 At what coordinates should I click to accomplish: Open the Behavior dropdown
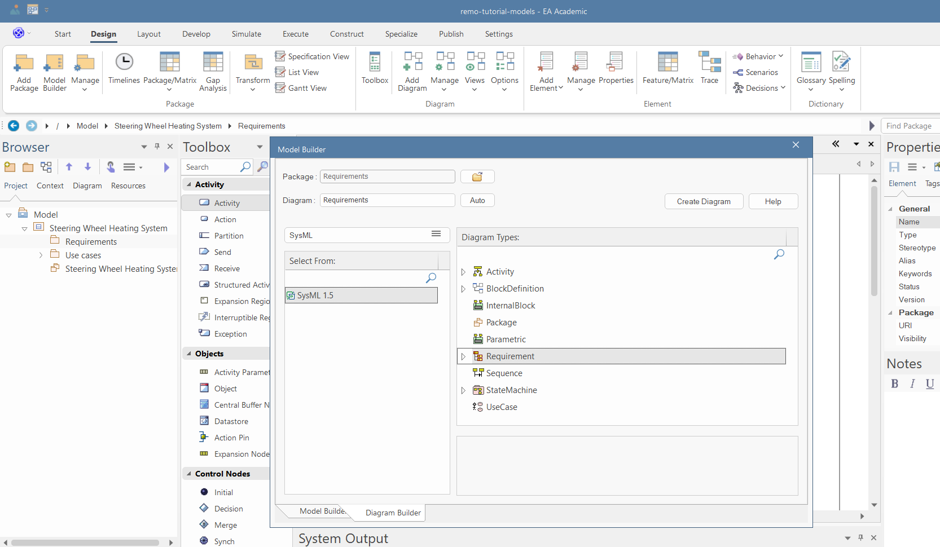758,56
